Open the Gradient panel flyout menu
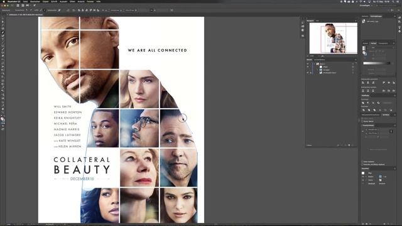This screenshot has width=402, height=226. [394, 43]
